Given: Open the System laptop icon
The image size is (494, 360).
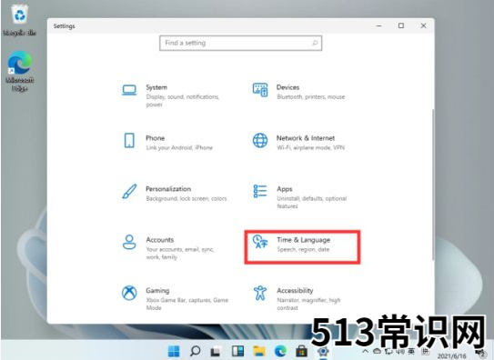Looking at the screenshot, I should (129, 90).
